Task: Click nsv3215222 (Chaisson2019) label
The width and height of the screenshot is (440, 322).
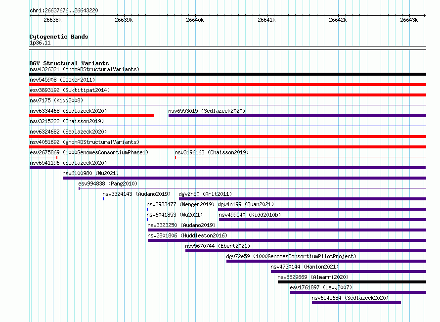Action: pos(67,121)
